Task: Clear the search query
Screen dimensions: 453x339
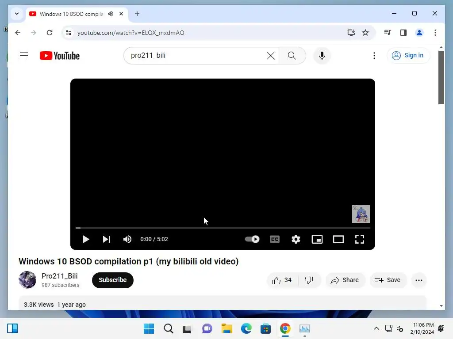Action: (271, 56)
